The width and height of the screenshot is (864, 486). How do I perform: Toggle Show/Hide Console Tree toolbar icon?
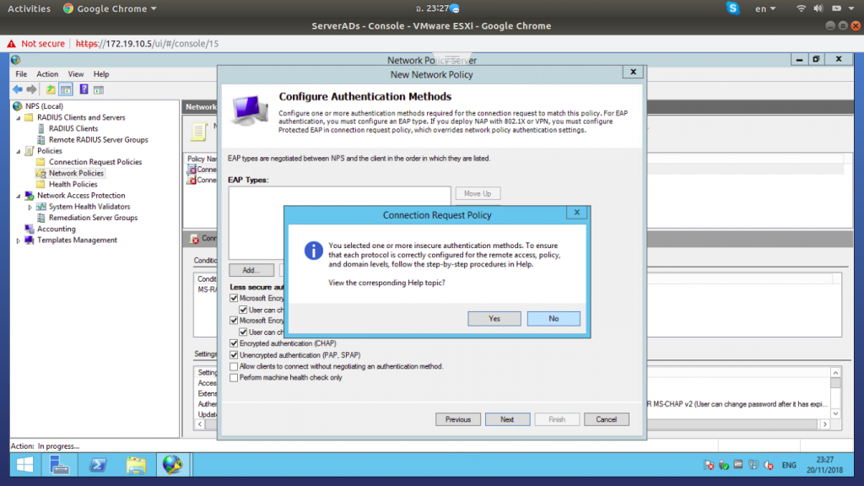66,89
